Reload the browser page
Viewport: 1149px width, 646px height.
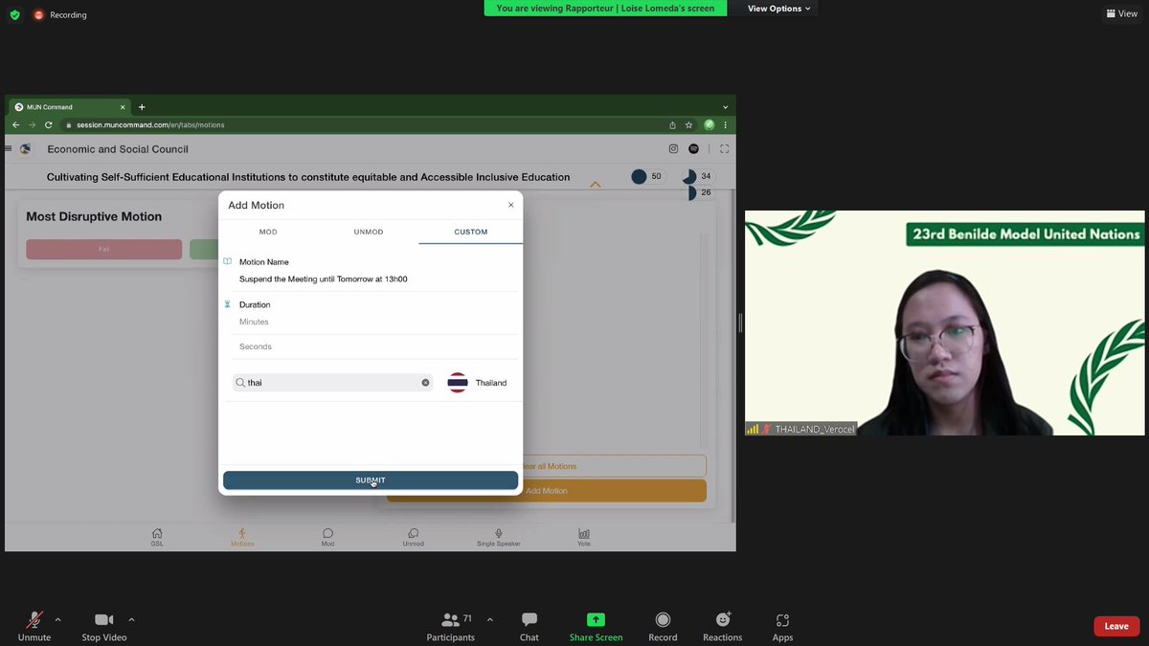[x=48, y=124]
